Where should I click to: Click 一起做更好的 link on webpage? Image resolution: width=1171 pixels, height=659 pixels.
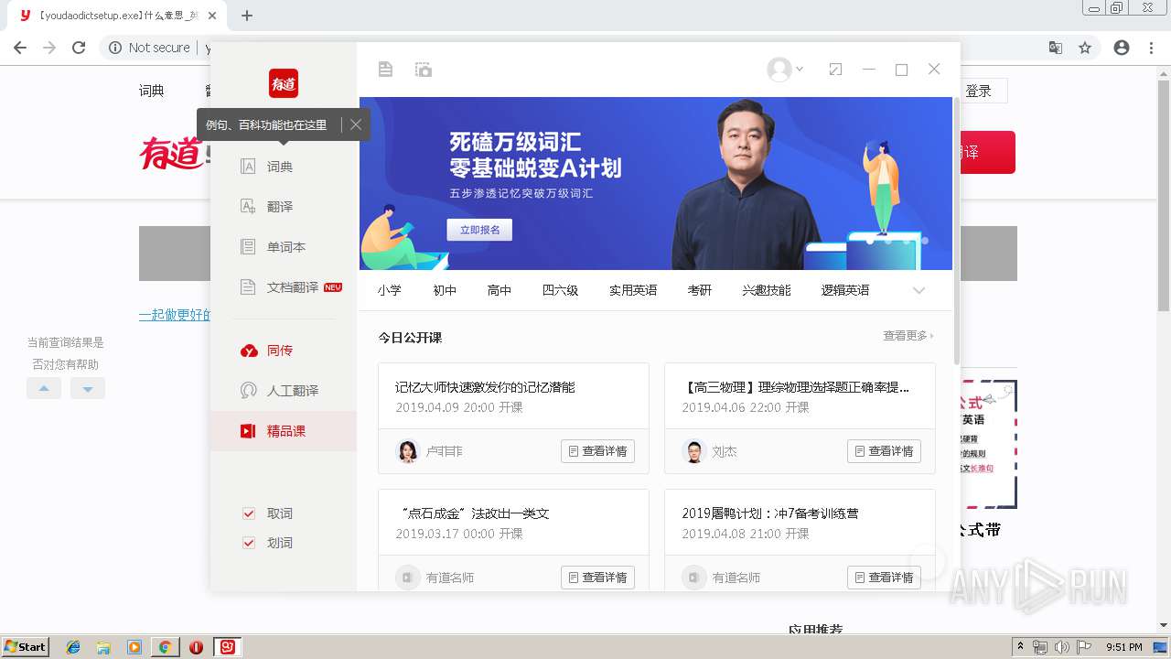[x=175, y=315]
